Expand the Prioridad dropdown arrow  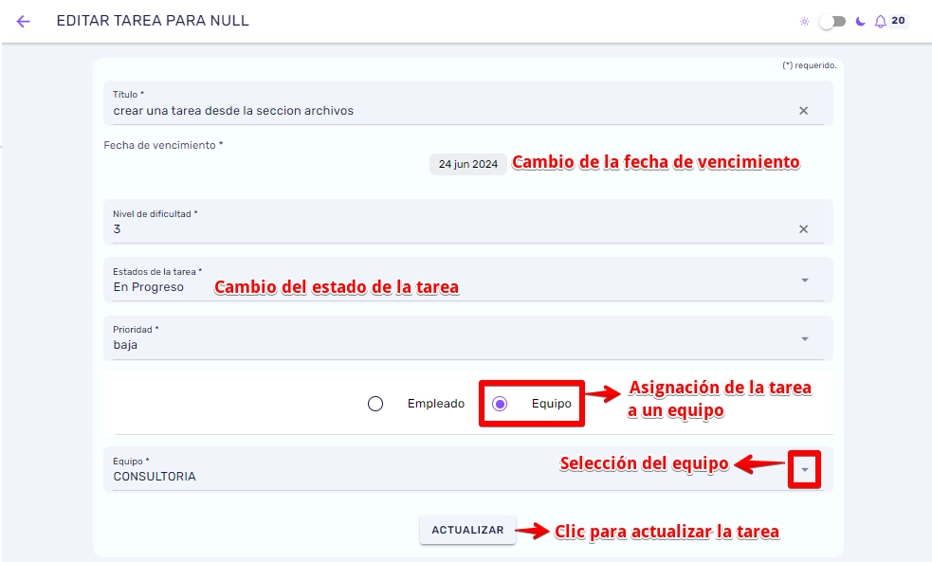click(804, 338)
